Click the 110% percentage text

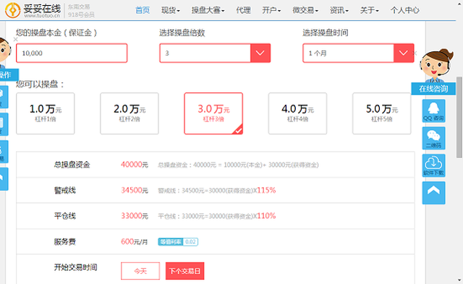(266, 216)
